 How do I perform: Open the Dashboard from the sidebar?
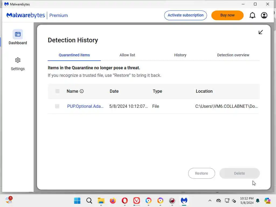click(18, 37)
